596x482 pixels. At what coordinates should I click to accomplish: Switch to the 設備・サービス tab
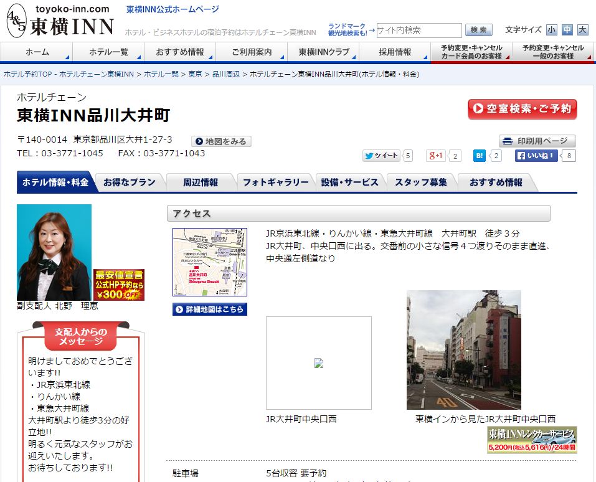coord(350,182)
